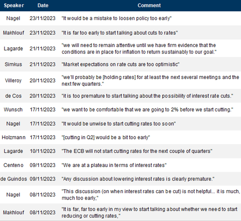Click the Speaker column header

(x=14, y=5)
